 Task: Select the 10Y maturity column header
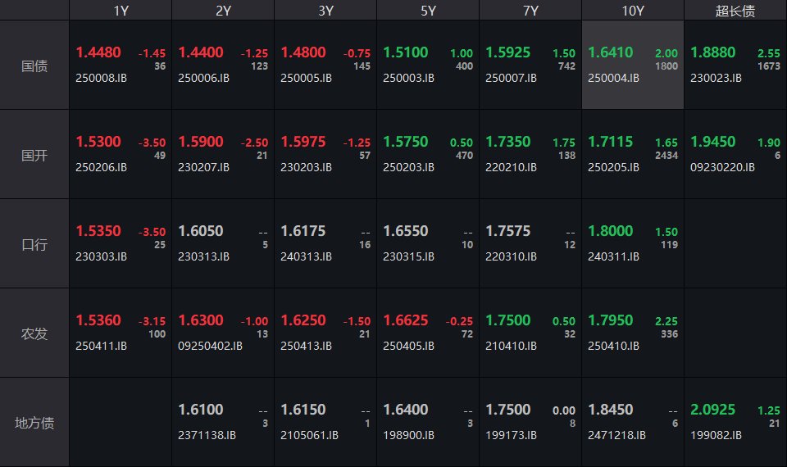click(632, 11)
